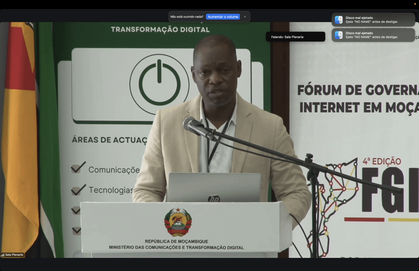Click the 'Ministério das Comunicações' podium text

176,248
